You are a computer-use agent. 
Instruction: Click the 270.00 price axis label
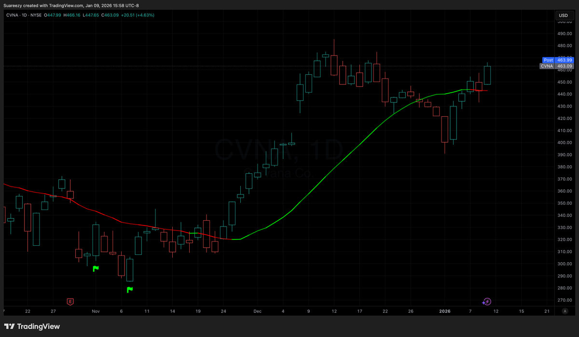pyautogui.click(x=564, y=300)
